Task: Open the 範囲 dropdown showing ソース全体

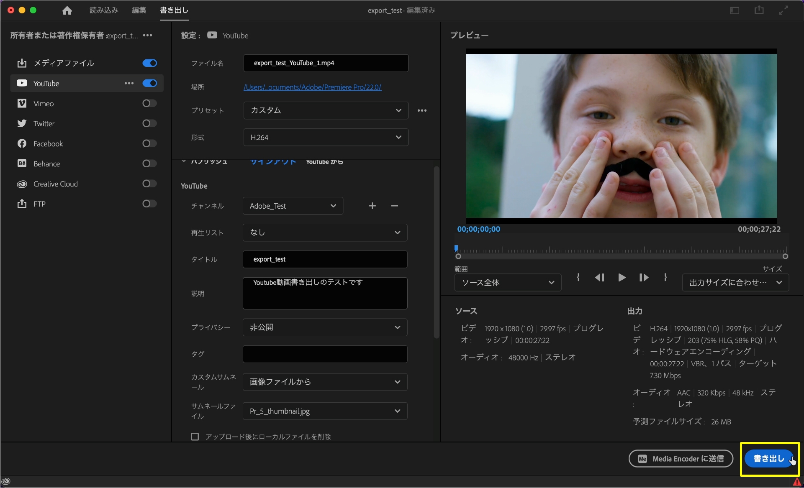Action: pyautogui.click(x=507, y=283)
